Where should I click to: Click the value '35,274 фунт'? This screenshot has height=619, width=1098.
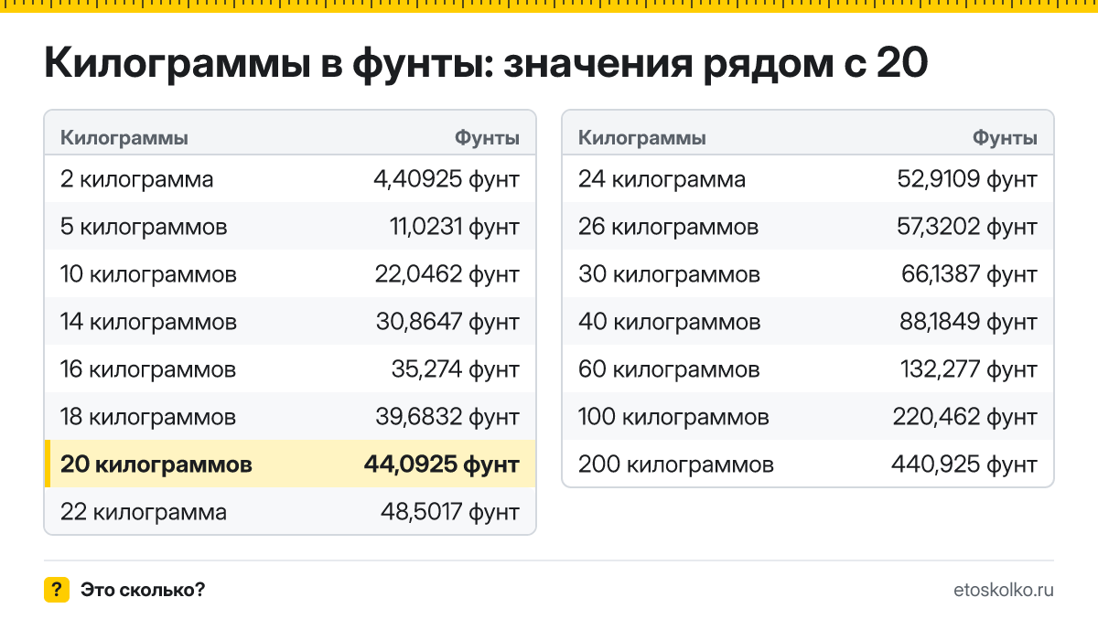[x=456, y=369]
